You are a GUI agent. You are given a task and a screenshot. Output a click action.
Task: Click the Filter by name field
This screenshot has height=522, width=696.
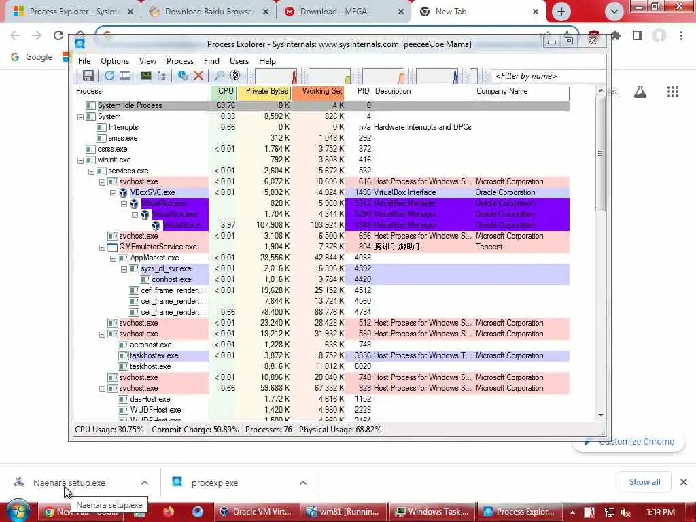549,76
